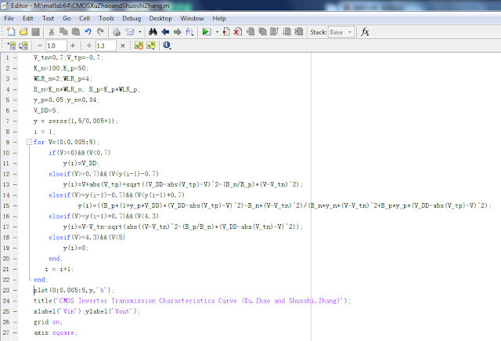Print the file using printer icon
Viewport: 501px width, 341px height.
pos(117,31)
